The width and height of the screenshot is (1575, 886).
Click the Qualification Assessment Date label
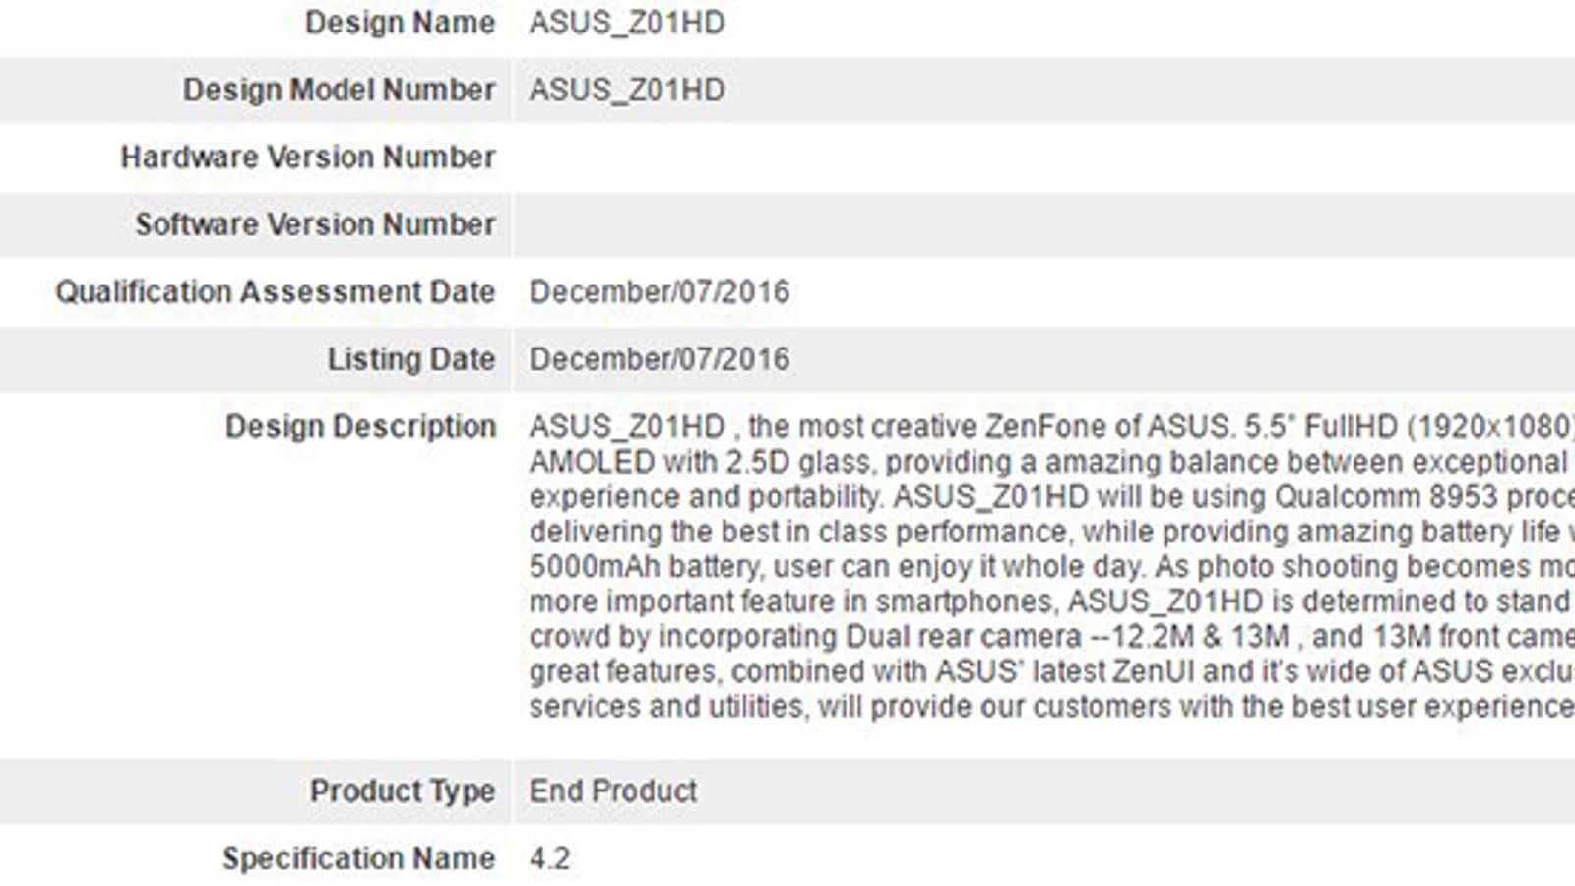click(x=275, y=291)
